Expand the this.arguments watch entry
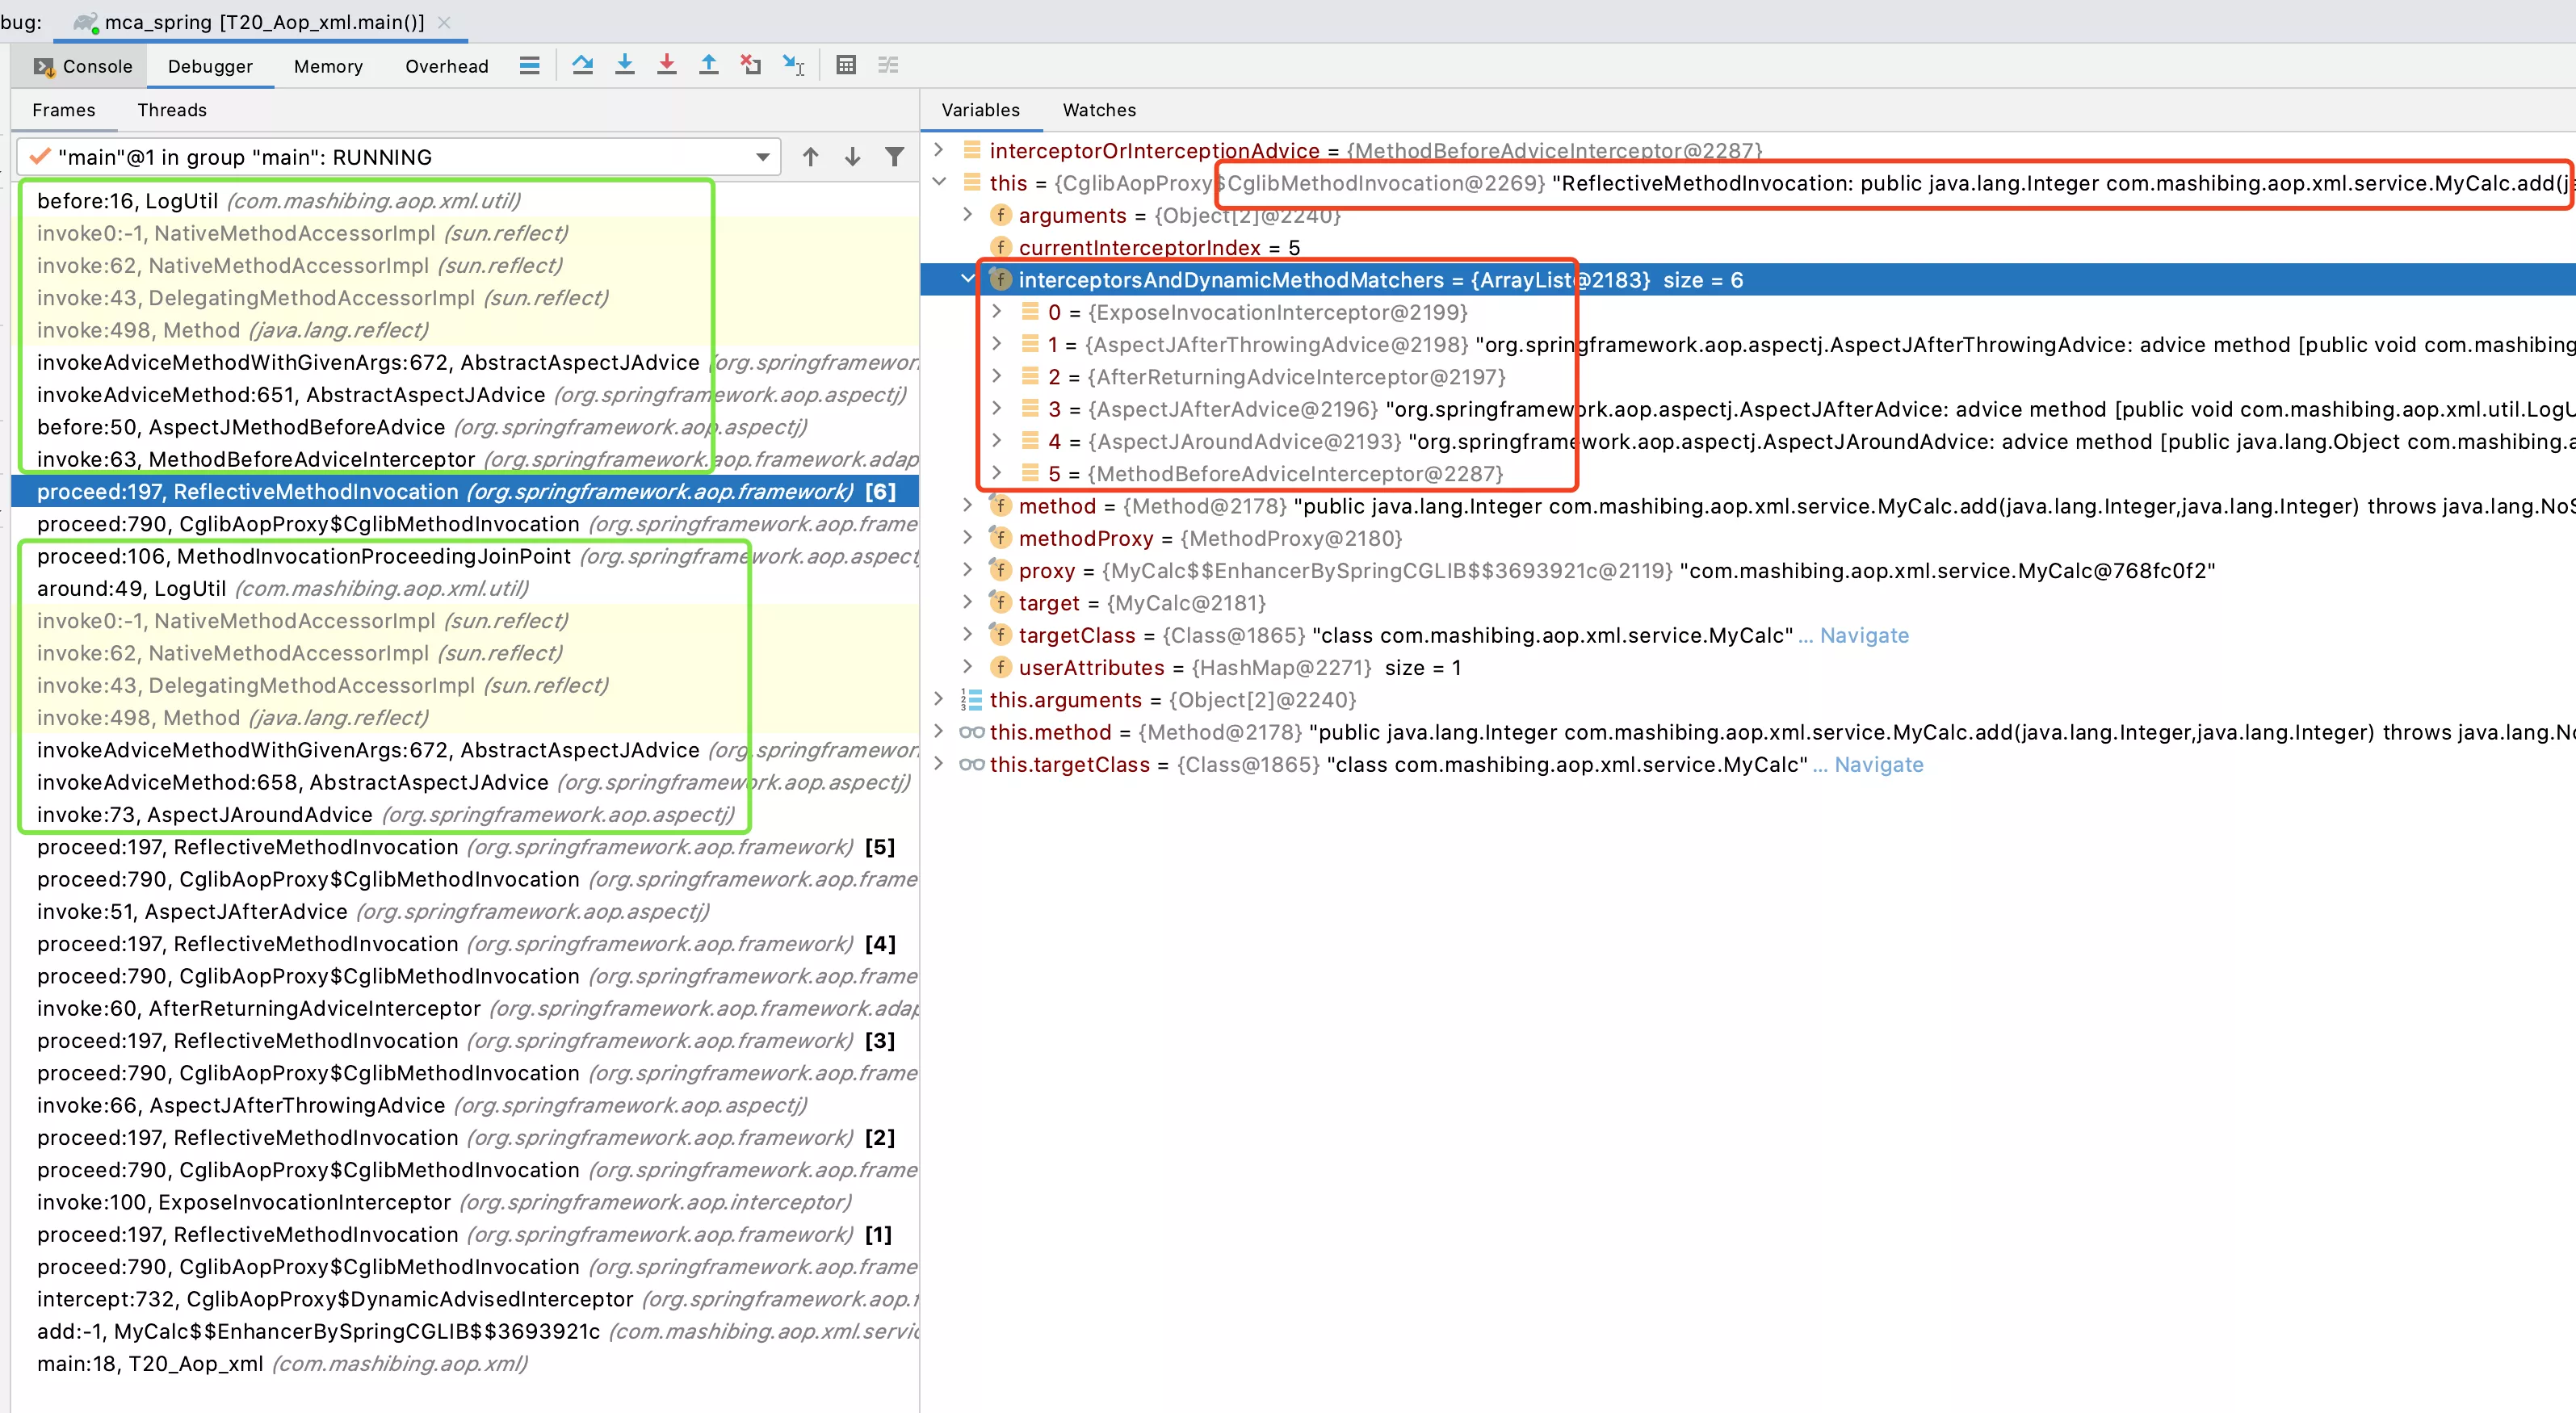This screenshot has width=2576, height=1413. click(x=938, y=699)
